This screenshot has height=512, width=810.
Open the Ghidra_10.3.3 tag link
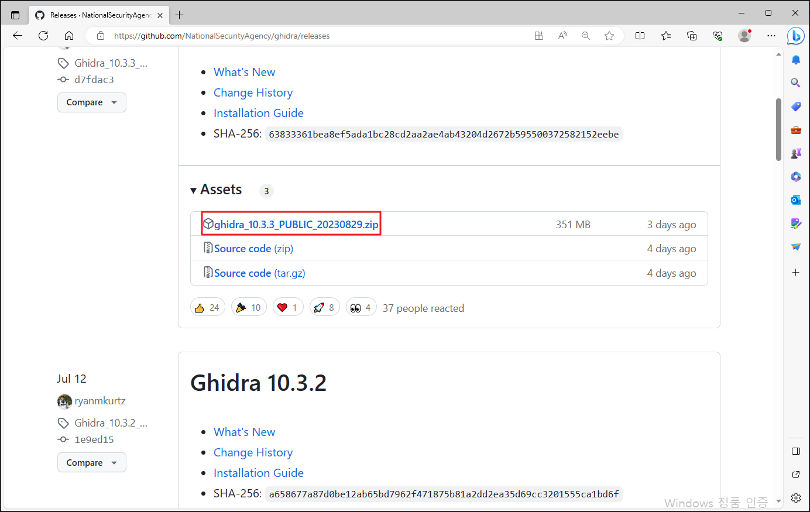[111, 63]
